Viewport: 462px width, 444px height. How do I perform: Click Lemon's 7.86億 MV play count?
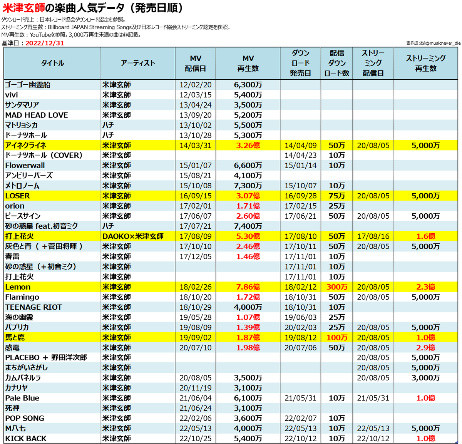(248, 287)
